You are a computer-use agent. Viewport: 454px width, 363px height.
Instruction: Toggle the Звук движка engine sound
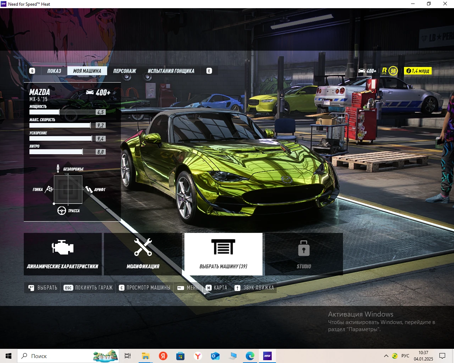(x=254, y=288)
